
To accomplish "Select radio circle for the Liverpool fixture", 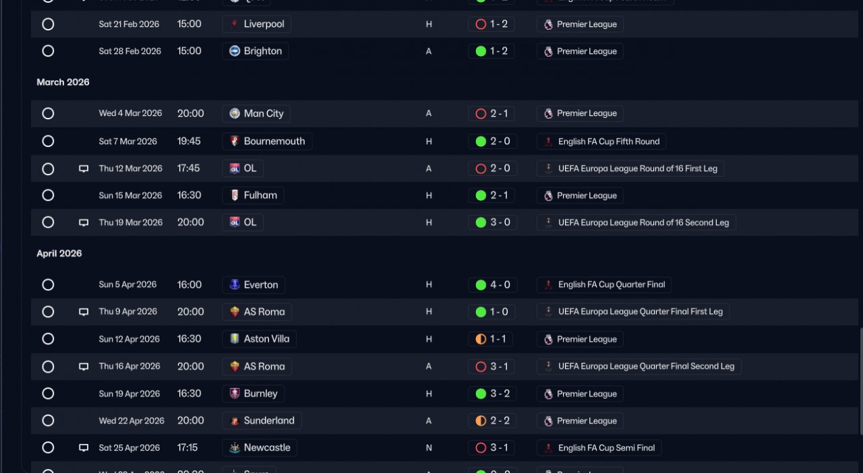I will tap(48, 24).
